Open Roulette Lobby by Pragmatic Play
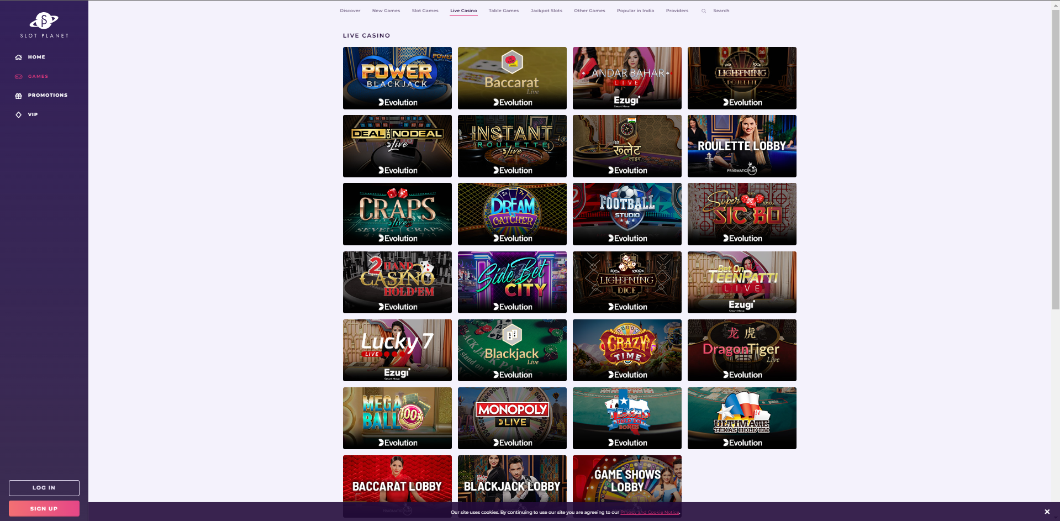This screenshot has width=1060, height=521. tap(742, 146)
